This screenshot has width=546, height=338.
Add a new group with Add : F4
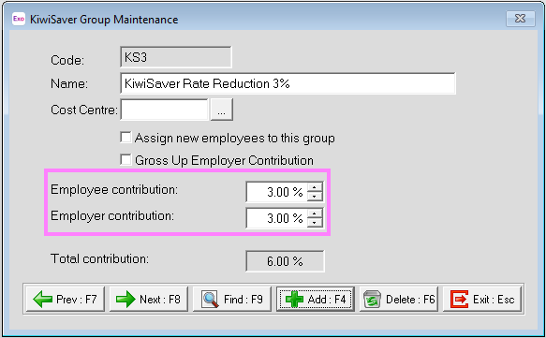point(316,299)
